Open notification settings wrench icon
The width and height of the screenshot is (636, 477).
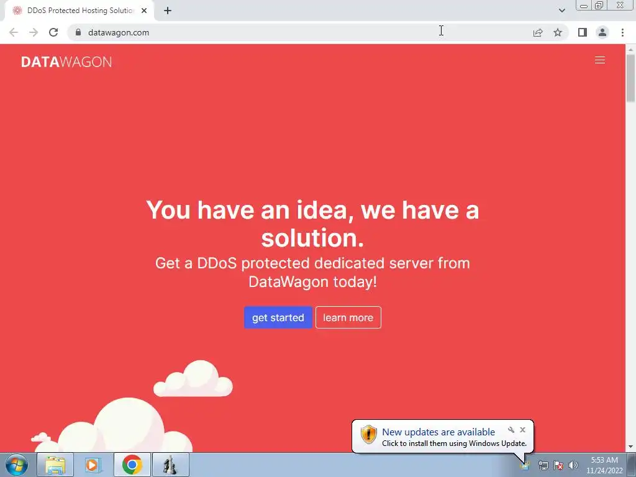[511, 430]
